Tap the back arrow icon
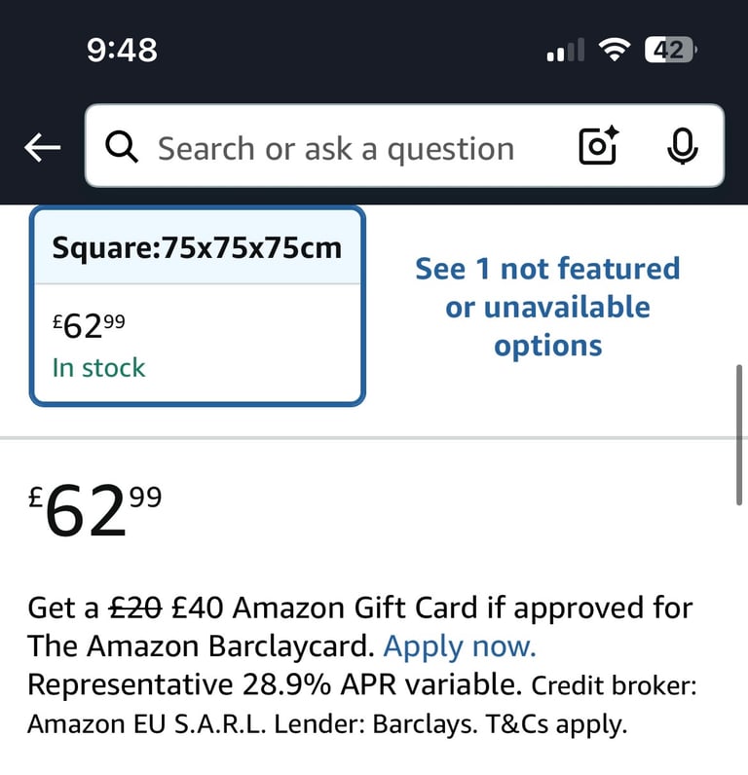 click(x=43, y=147)
